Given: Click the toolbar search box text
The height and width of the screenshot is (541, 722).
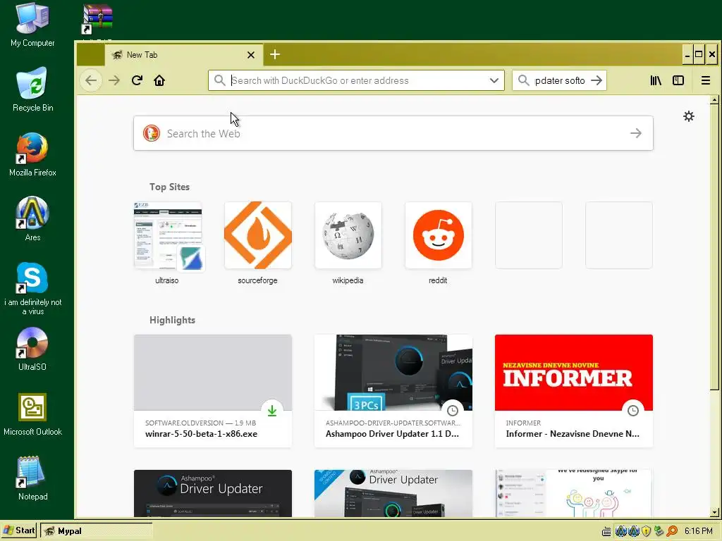Looking at the screenshot, I should pyautogui.click(x=559, y=80).
